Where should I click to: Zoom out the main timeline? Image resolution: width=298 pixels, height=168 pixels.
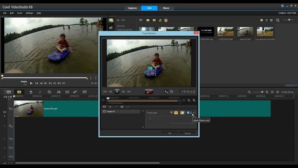(x=249, y=92)
